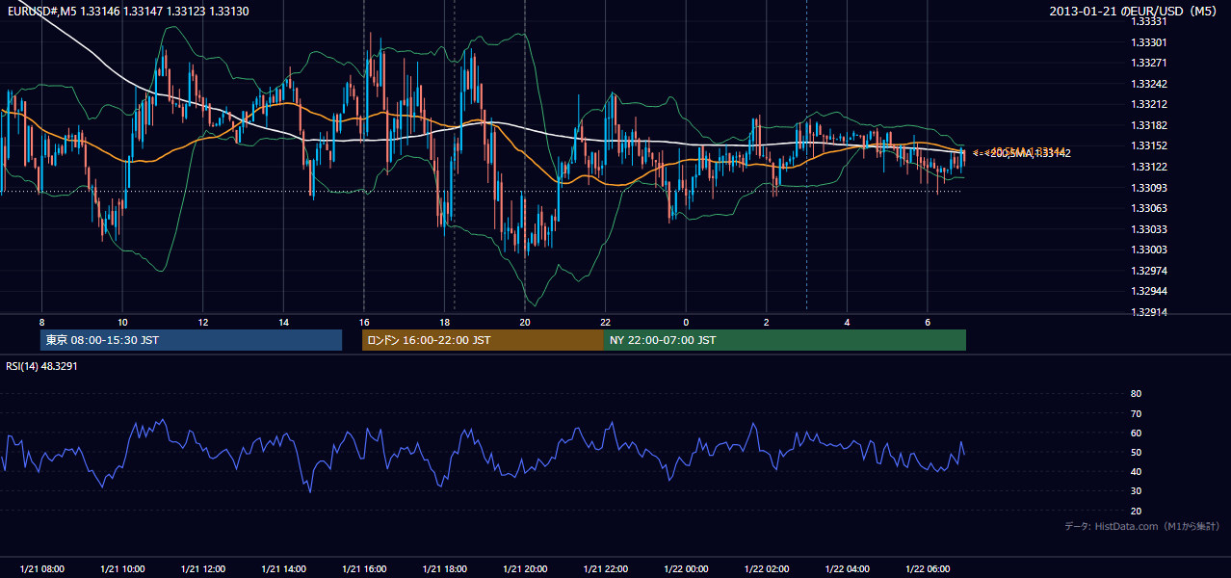Click the bottom date label 1/21 12:00
The image size is (1231, 578).
click(202, 568)
